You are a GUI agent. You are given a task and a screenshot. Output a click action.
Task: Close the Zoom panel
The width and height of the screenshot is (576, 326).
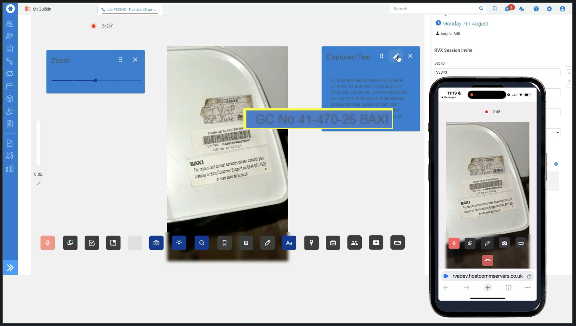pyautogui.click(x=135, y=60)
